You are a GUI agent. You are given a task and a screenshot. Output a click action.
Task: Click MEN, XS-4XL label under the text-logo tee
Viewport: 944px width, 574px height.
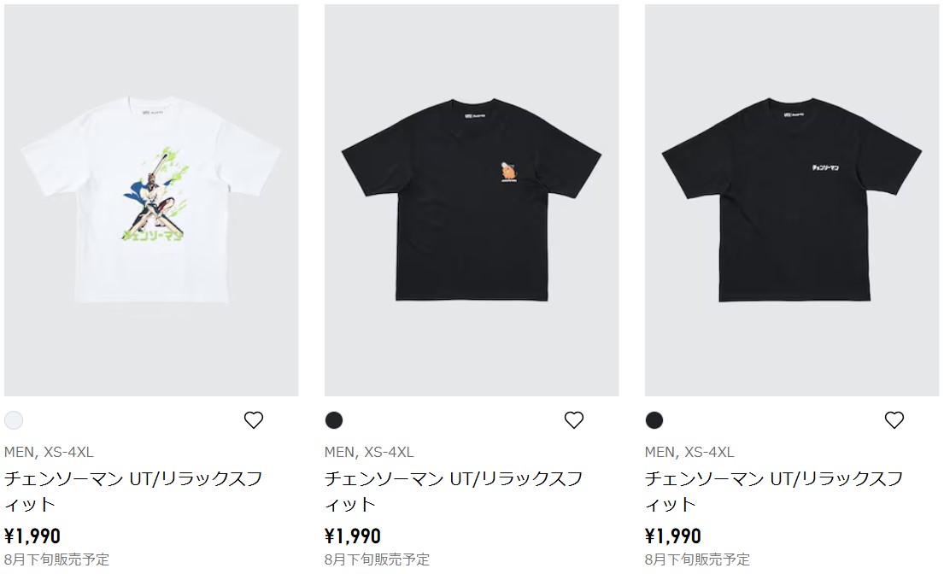pyautogui.click(x=689, y=452)
